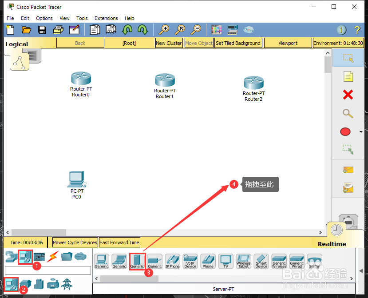368x298 pixels.
Task: Click Fast Forward Time button
Action: click(x=119, y=242)
